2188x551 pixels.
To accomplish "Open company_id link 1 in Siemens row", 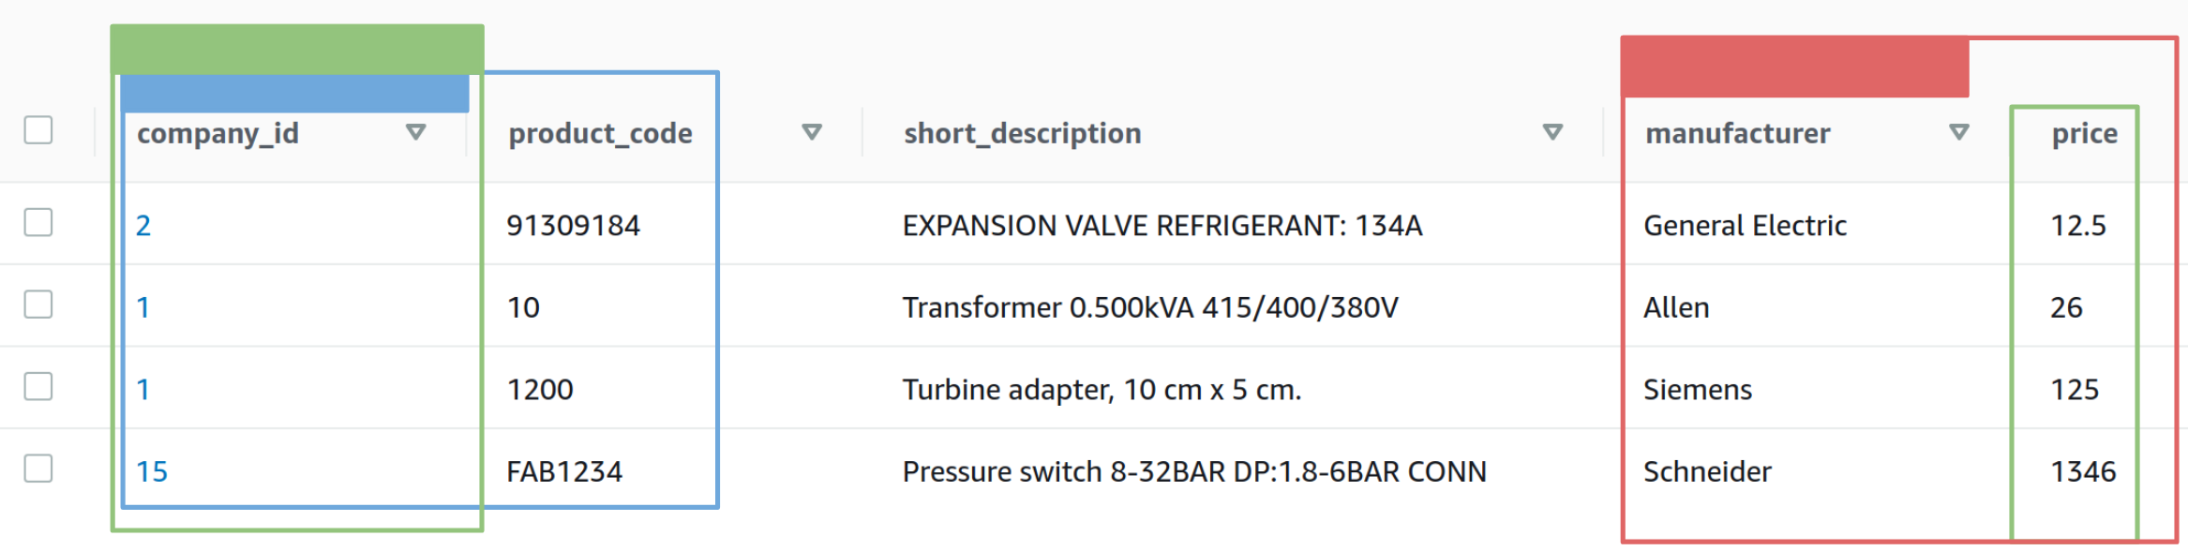I will (143, 390).
